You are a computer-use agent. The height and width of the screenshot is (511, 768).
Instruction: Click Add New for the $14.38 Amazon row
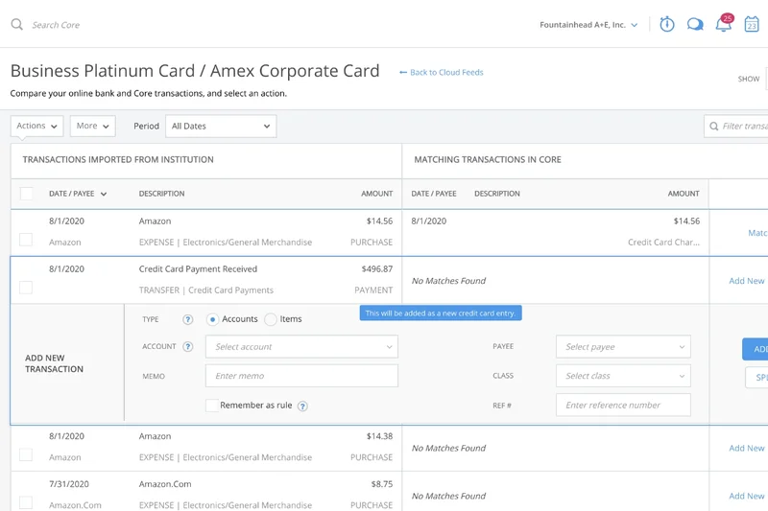(746, 448)
